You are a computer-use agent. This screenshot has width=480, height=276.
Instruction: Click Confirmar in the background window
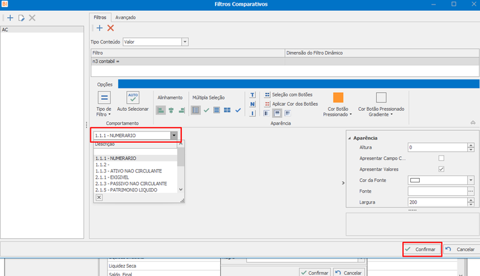[x=315, y=272]
